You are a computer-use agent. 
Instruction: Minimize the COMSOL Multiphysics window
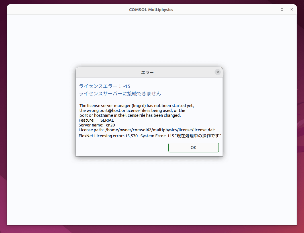(x=272, y=9)
